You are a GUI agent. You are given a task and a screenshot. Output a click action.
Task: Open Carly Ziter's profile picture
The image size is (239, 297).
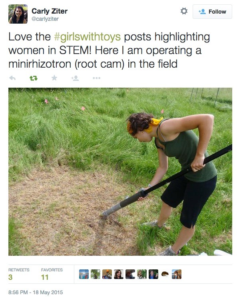click(18, 14)
